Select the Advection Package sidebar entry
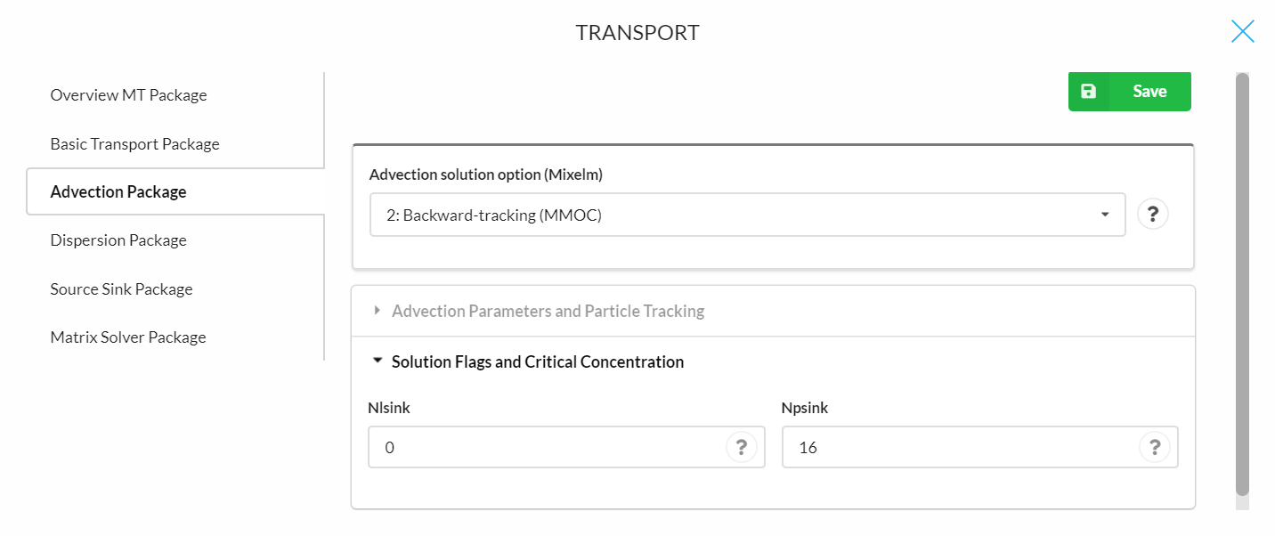The width and height of the screenshot is (1275, 536). pyautogui.click(x=118, y=191)
